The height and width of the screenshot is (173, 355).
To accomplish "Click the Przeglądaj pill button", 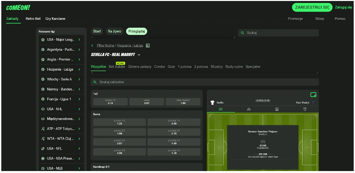I will (x=137, y=31).
